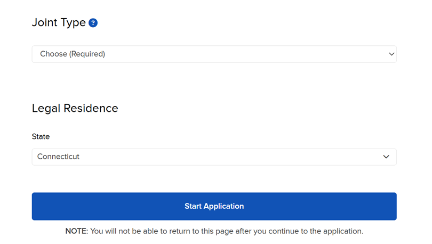Select the blue question mark circle icon
This screenshot has width=432, height=244.
coord(93,23)
